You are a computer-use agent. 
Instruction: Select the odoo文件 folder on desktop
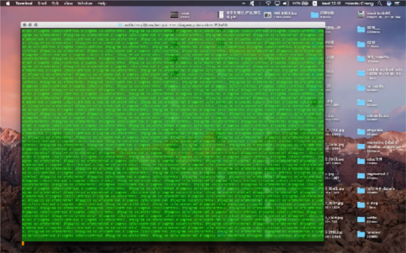[361, 161]
